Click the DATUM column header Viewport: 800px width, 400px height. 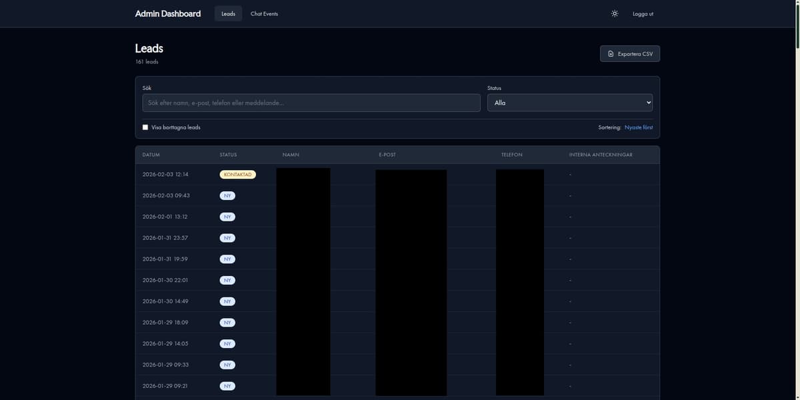click(x=151, y=155)
